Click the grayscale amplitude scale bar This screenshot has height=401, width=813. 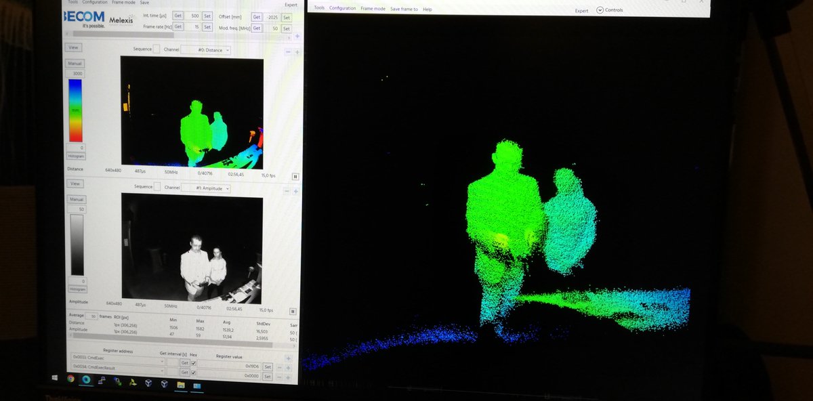(76, 245)
